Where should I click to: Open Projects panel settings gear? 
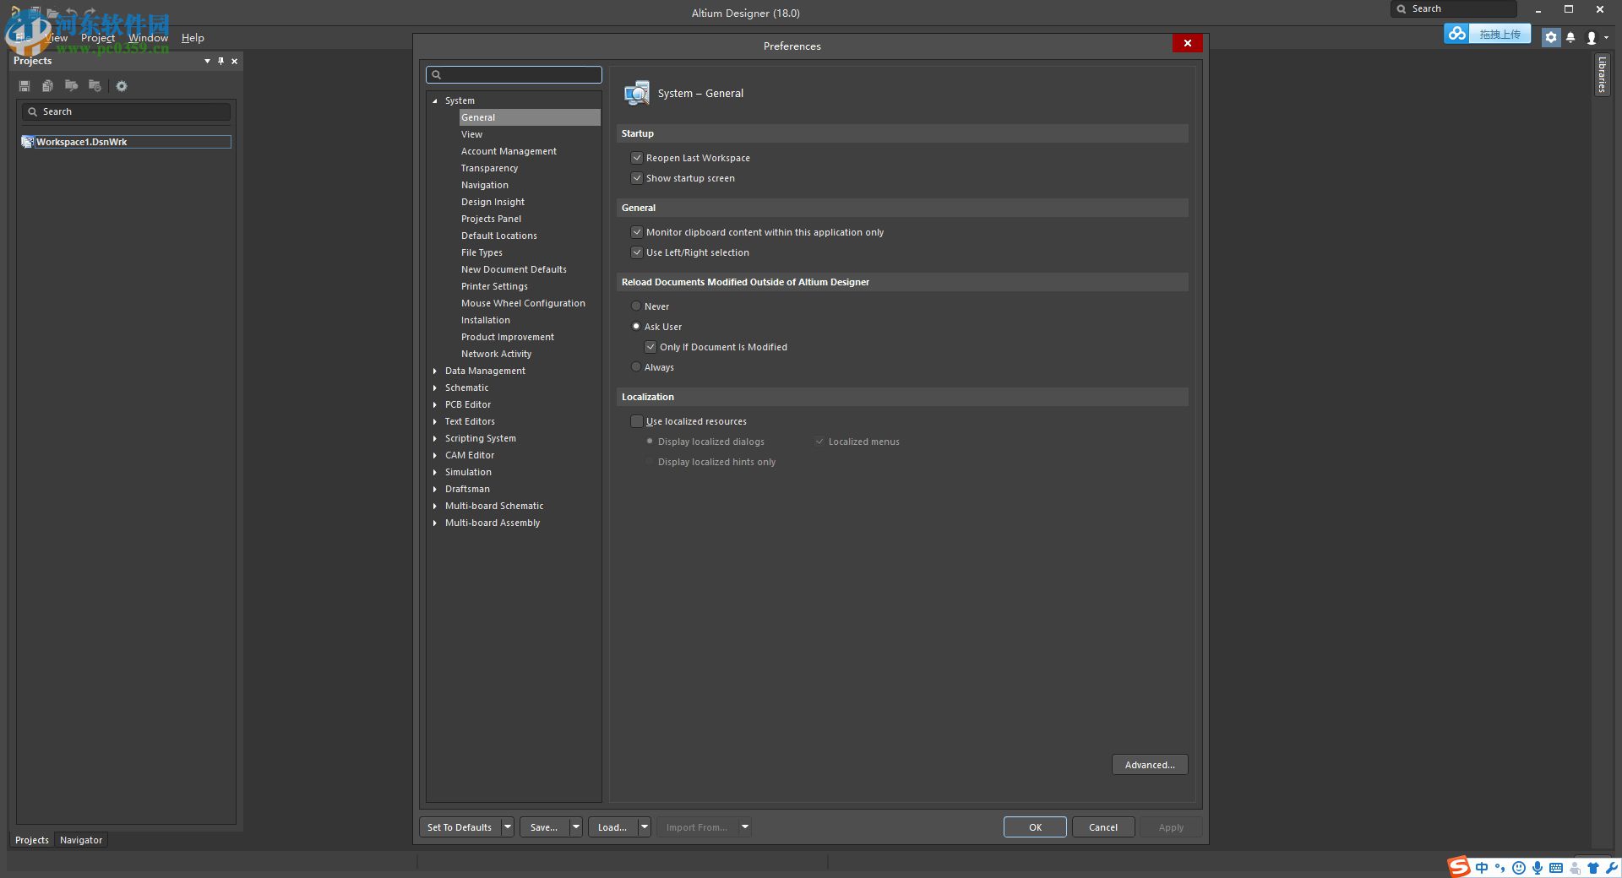(122, 86)
